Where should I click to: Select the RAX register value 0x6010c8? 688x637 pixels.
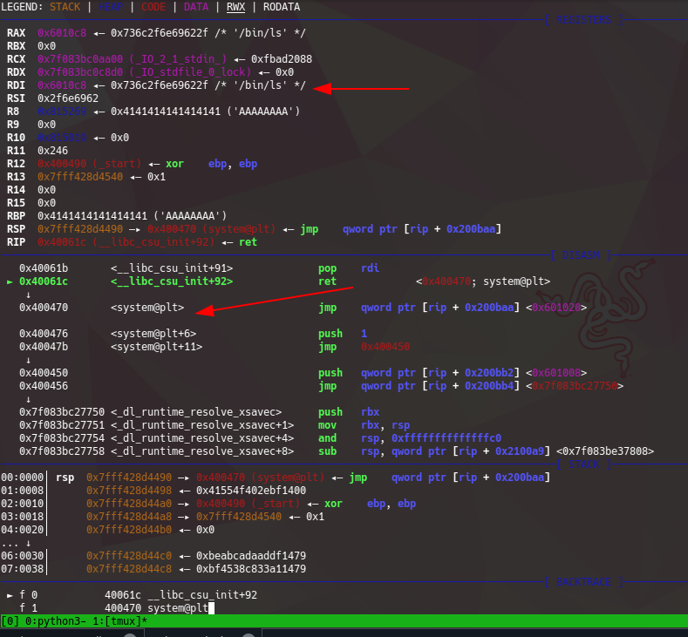pos(62,32)
